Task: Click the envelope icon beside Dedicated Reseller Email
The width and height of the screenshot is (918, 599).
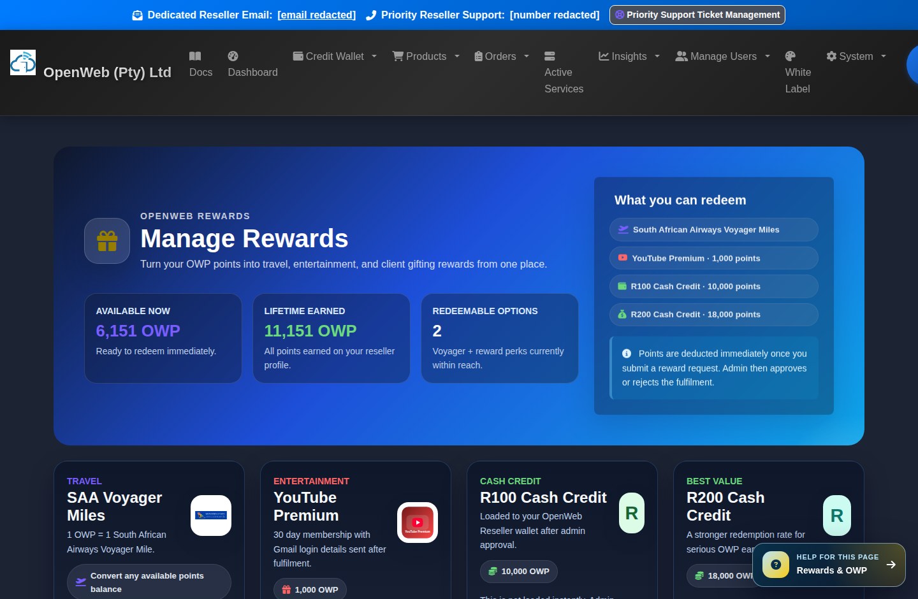Action: pos(138,15)
